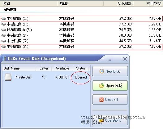163x130 pixels.
Task: Select the 本機磁碟 (F:) name
Action: point(17,35)
